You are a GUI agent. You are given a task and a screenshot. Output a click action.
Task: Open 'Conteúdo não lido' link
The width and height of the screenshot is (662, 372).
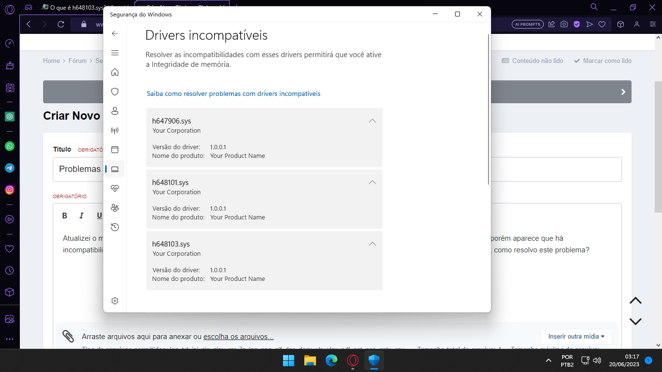[x=532, y=61]
